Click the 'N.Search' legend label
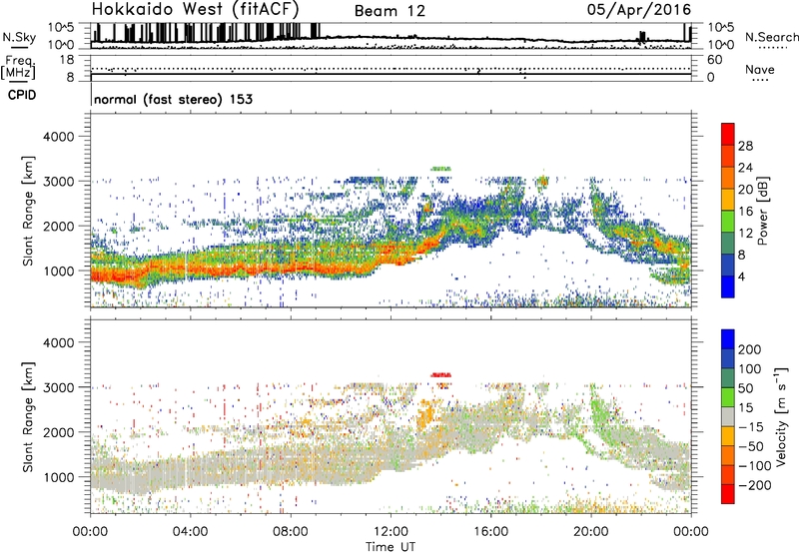This screenshot has width=799, height=553. [x=771, y=37]
